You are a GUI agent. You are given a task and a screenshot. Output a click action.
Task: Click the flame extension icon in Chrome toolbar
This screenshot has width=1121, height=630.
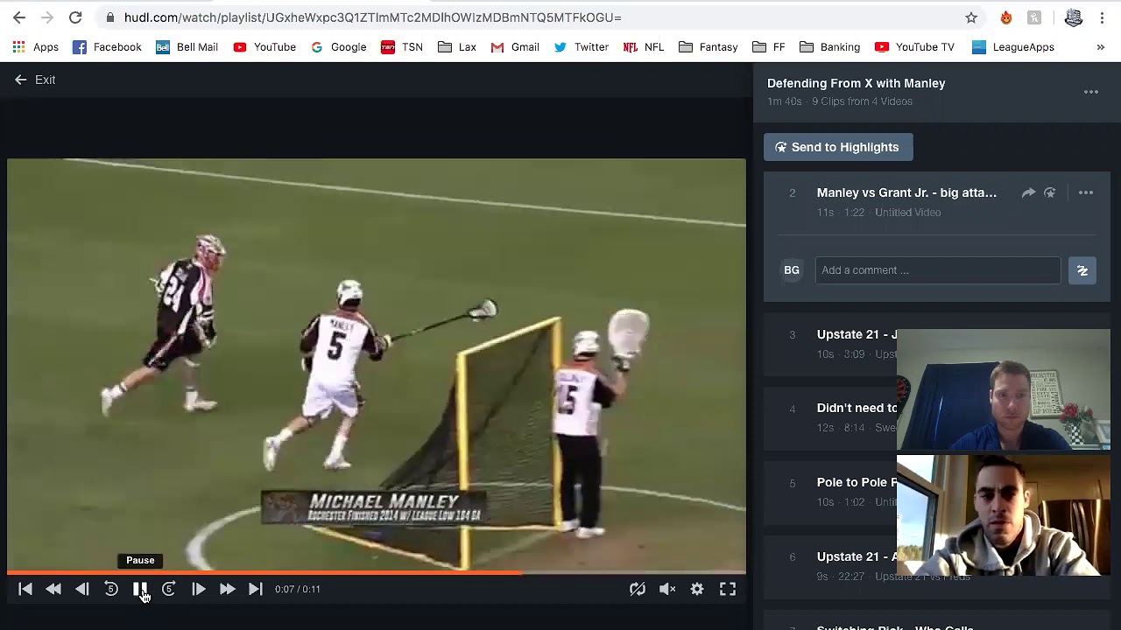click(1006, 17)
